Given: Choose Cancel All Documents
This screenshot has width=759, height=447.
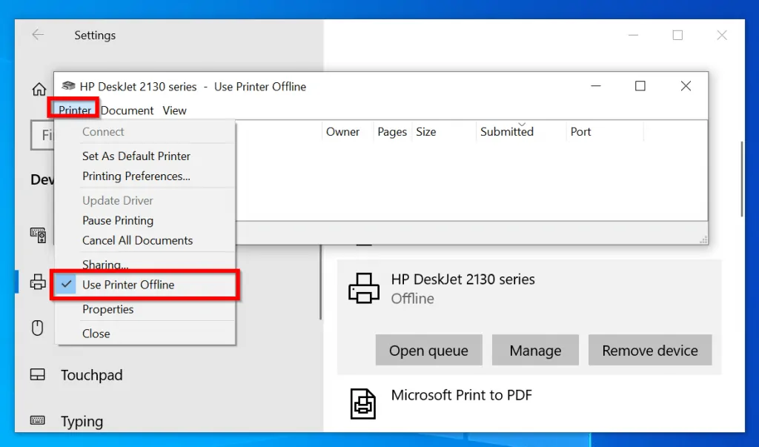Looking at the screenshot, I should tap(137, 241).
